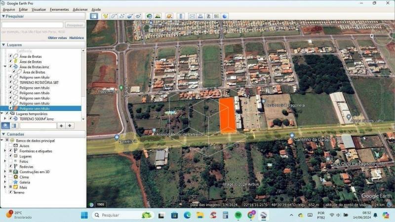
Task: Expand the Mais layer node
Action: tap(5, 187)
